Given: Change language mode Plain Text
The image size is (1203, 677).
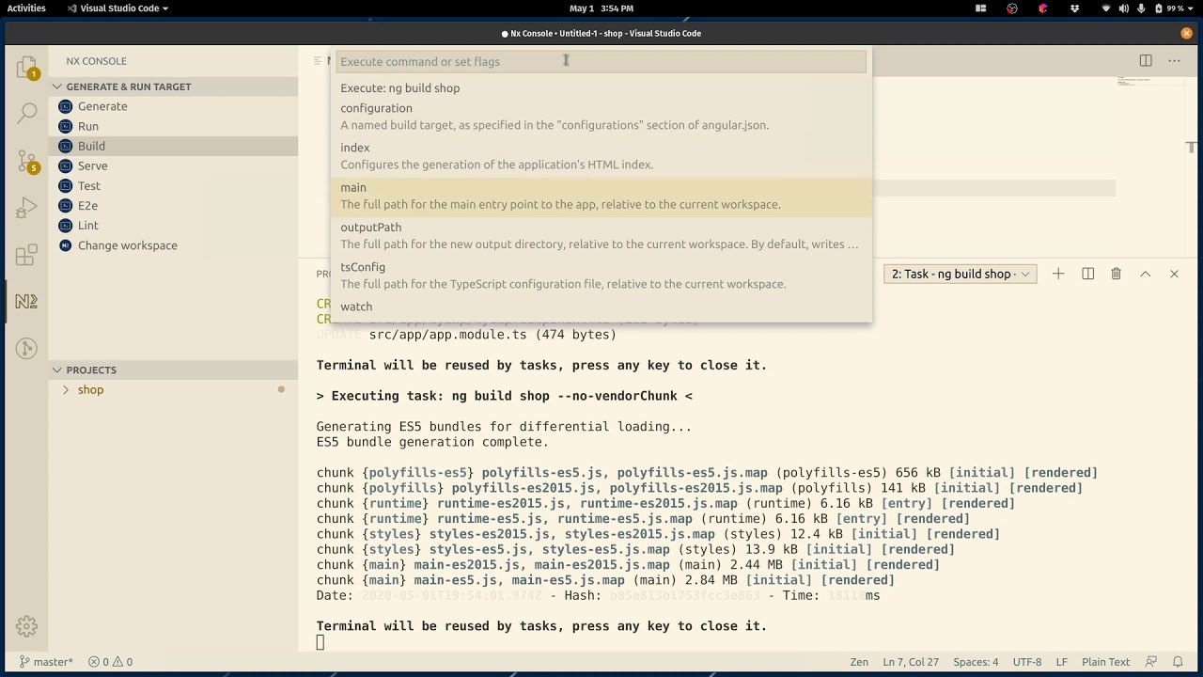Looking at the screenshot, I should [x=1105, y=662].
